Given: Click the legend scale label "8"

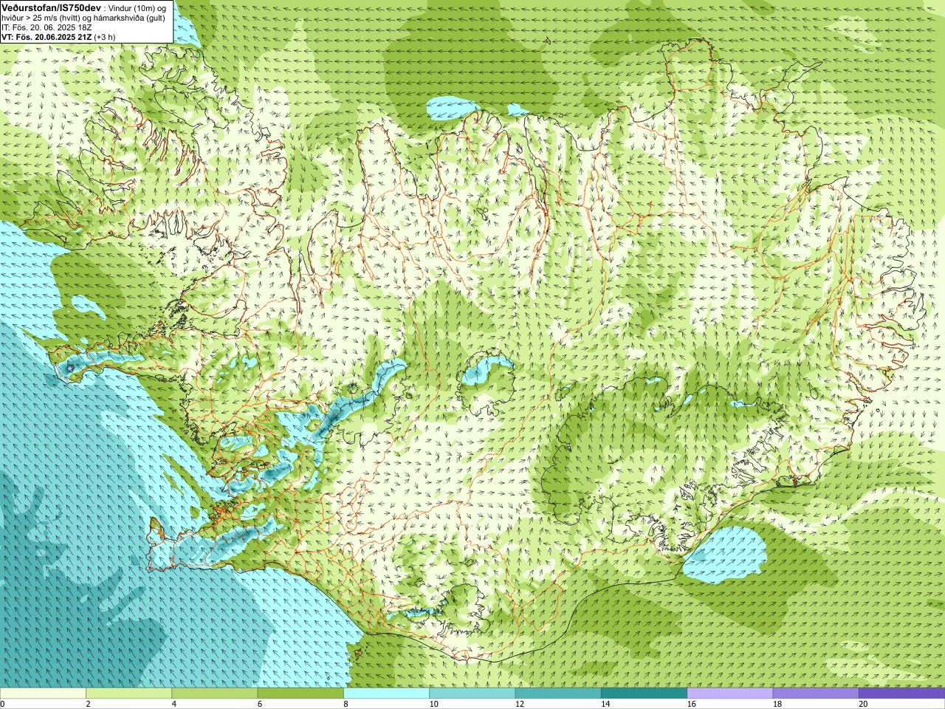Looking at the screenshot, I should click(x=346, y=704).
